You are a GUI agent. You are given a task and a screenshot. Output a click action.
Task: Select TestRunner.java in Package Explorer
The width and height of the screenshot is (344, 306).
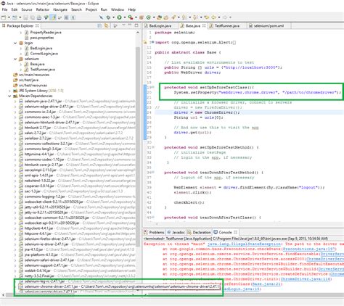click(42, 70)
